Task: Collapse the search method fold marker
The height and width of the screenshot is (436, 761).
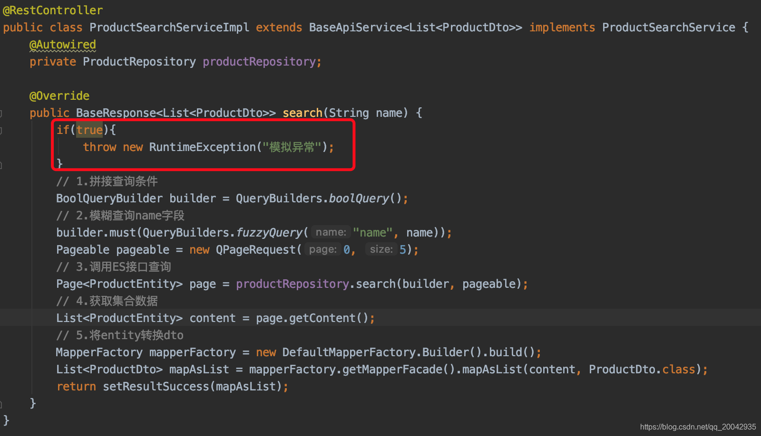Action: pos(1,114)
